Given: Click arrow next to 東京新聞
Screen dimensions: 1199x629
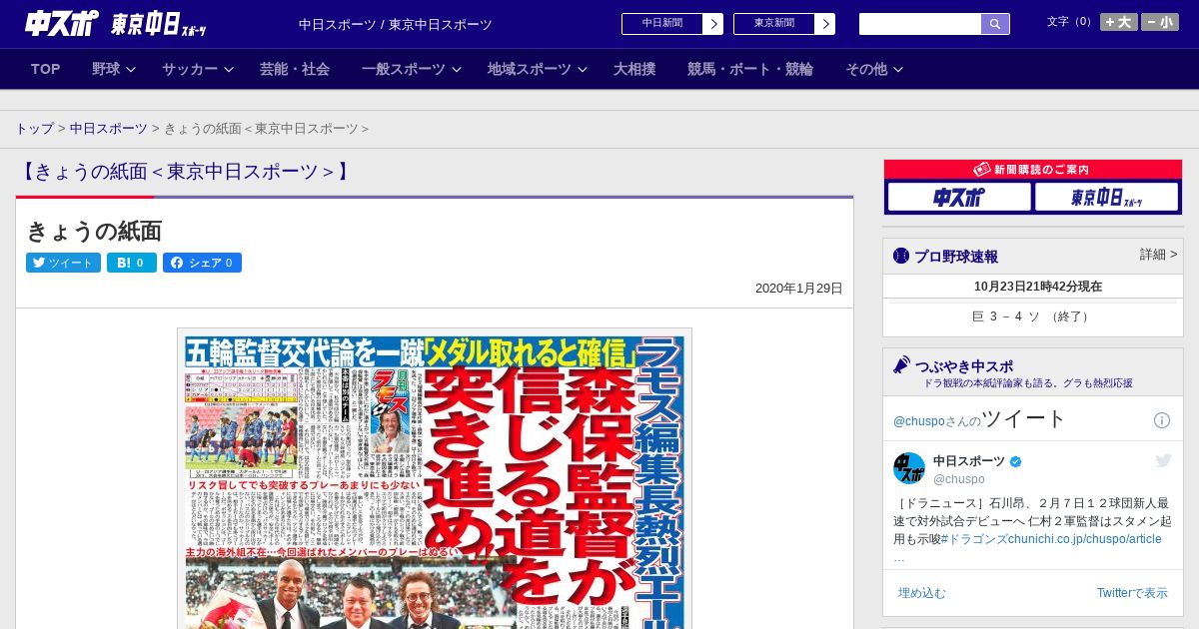Looking at the screenshot, I should click(x=825, y=24).
